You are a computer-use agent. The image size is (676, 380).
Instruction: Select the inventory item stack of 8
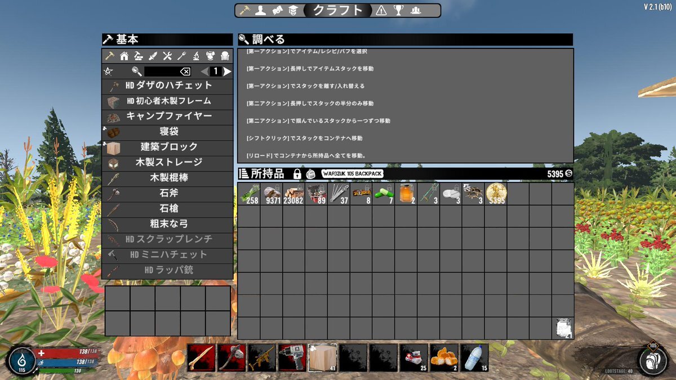click(x=361, y=194)
